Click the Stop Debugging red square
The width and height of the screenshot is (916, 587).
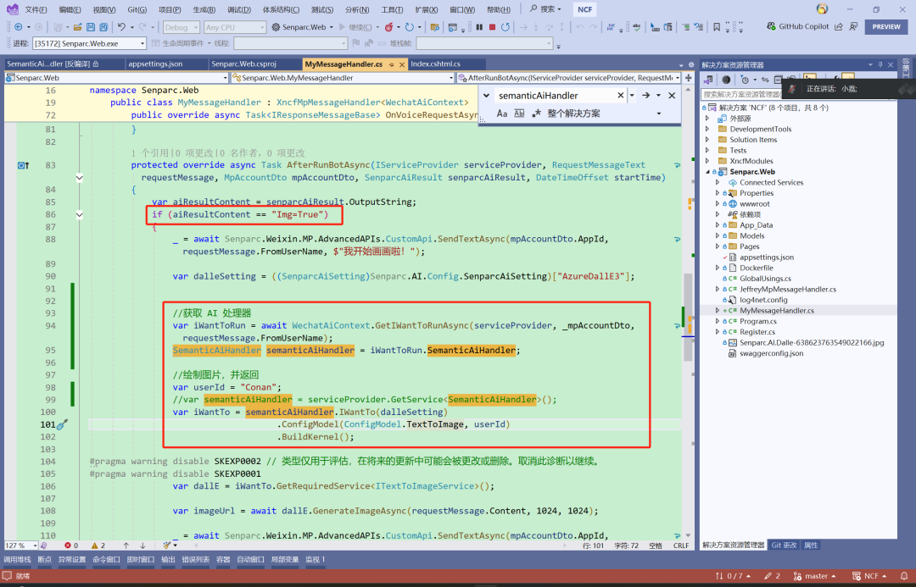[x=493, y=27]
